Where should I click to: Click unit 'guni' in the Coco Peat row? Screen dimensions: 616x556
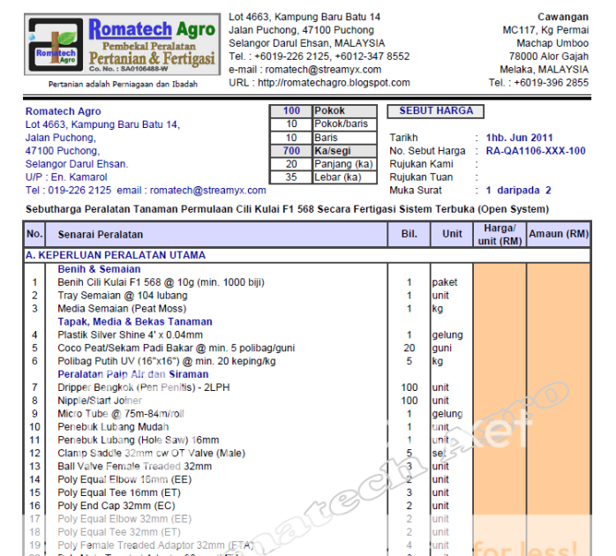[x=442, y=348]
